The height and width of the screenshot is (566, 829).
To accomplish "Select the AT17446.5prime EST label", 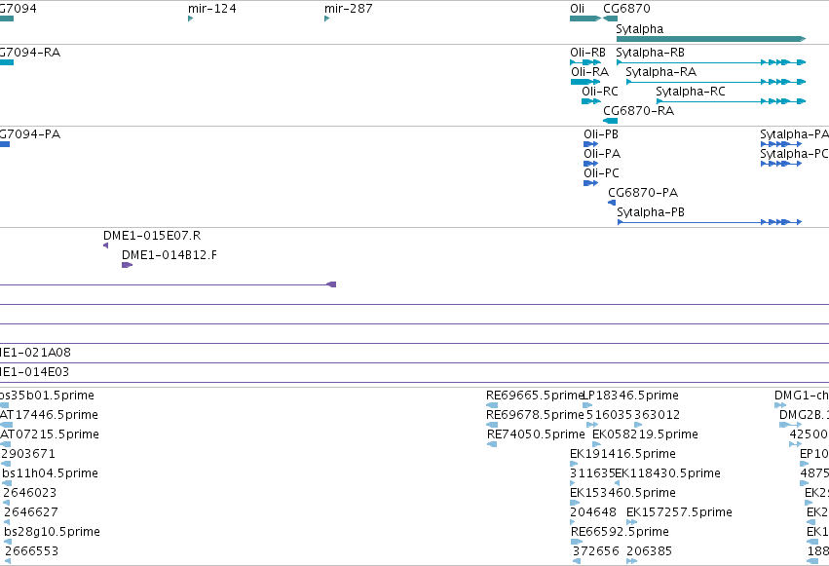I will pyautogui.click(x=49, y=415).
